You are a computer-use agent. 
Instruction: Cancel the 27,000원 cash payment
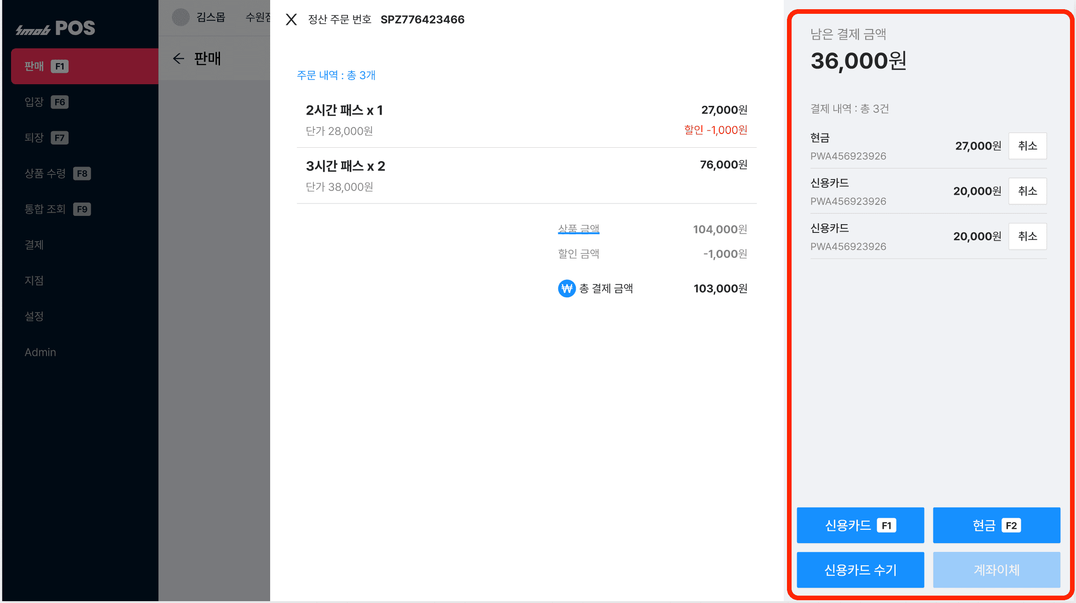pyautogui.click(x=1027, y=146)
